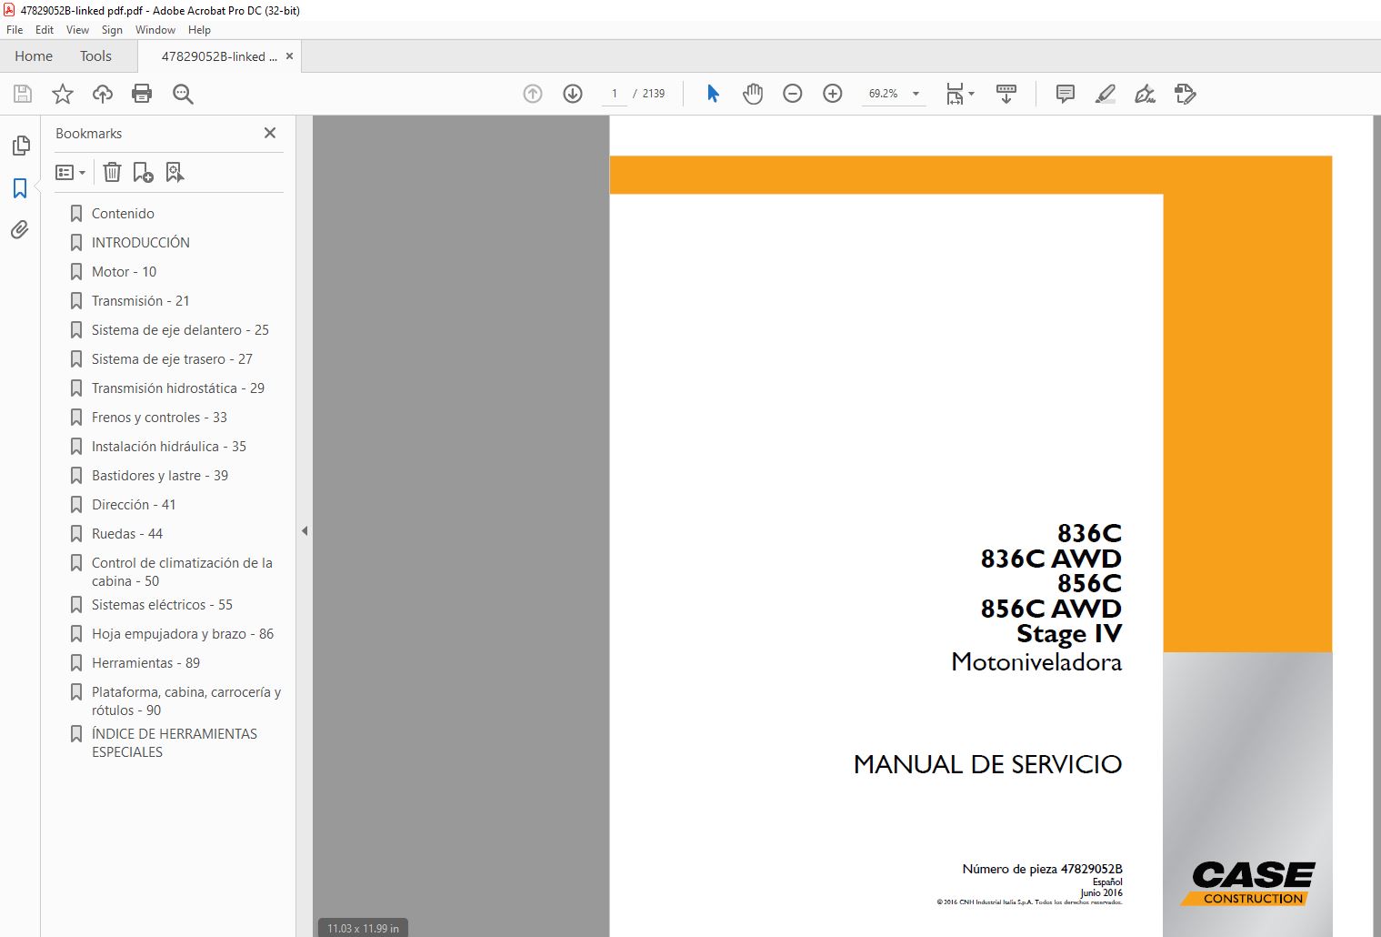Open bookmark options dropdown menu
Image resolution: width=1381 pixels, height=937 pixels.
point(70,172)
